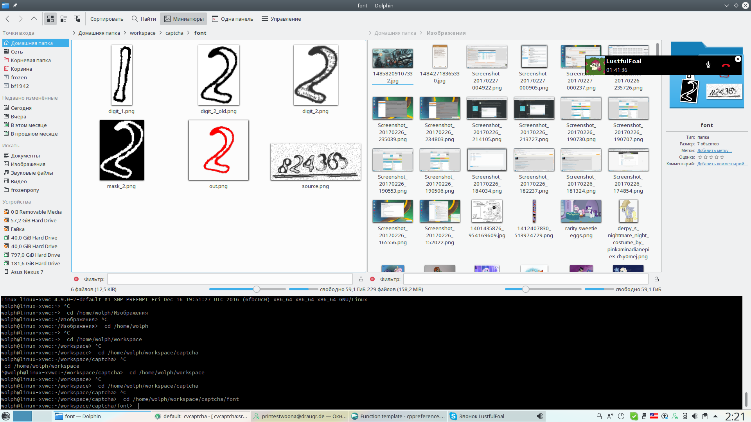Viewport: 751px width, 422px height.
Task: Adjust the left panel zoom slider
Action: [x=257, y=289]
